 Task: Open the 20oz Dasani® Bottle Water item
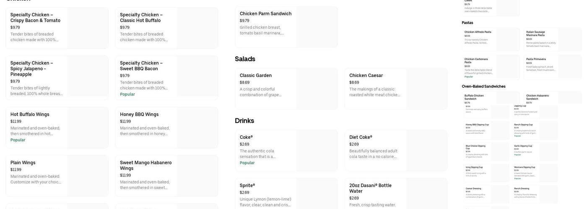396,194
